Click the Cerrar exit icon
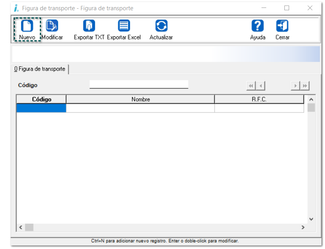Viewport: 325px width, 249px height. pos(282,26)
